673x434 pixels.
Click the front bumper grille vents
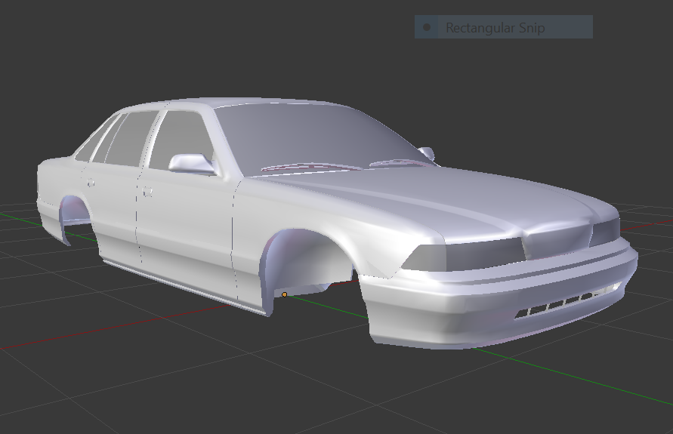[x=569, y=302]
